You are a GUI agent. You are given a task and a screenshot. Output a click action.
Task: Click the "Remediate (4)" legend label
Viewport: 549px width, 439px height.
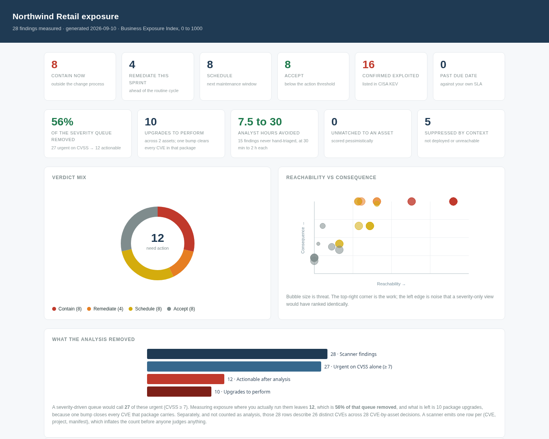click(108, 309)
